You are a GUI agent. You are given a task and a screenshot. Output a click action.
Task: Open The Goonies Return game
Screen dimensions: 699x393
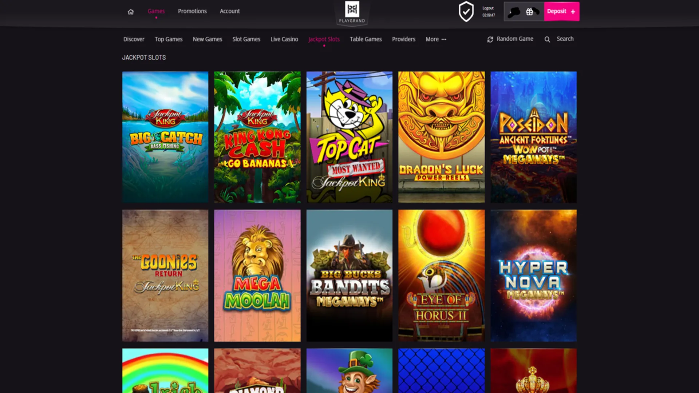tap(165, 275)
